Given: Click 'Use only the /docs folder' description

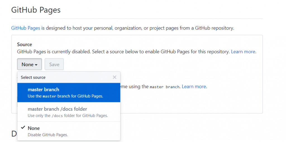Looking at the screenshot, I should (68, 116).
